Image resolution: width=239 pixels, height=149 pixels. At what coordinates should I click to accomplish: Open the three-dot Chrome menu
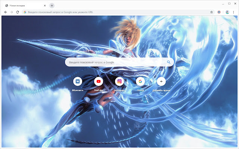(x=233, y=12)
